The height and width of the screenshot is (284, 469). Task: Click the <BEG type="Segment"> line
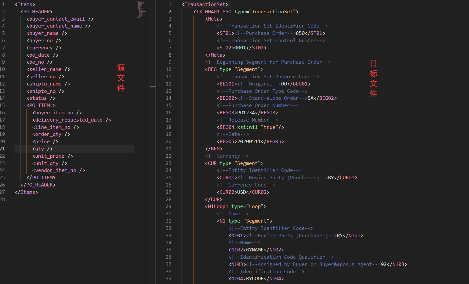point(234,69)
